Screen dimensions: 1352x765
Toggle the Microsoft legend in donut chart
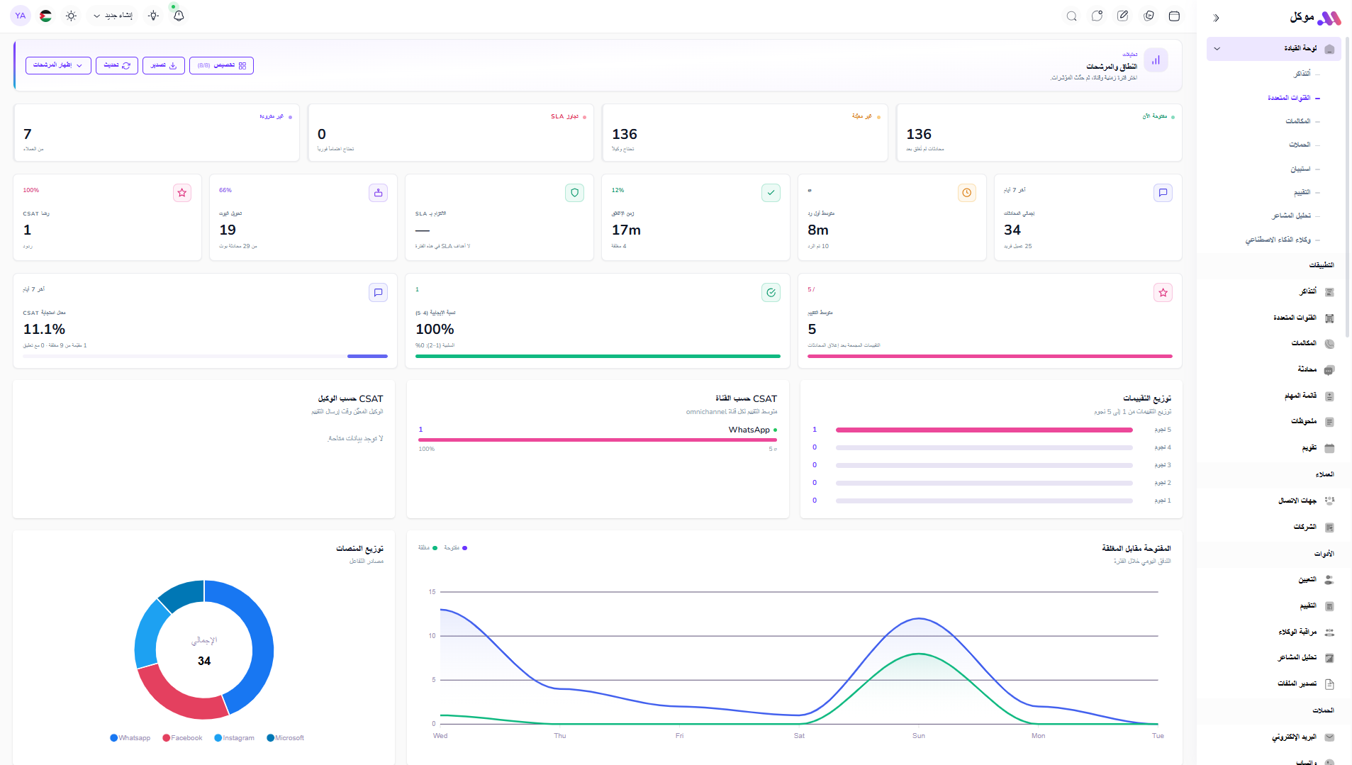pyautogui.click(x=285, y=738)
